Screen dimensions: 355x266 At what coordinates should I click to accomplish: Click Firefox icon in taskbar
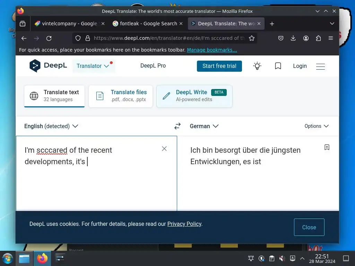point(42,258)
